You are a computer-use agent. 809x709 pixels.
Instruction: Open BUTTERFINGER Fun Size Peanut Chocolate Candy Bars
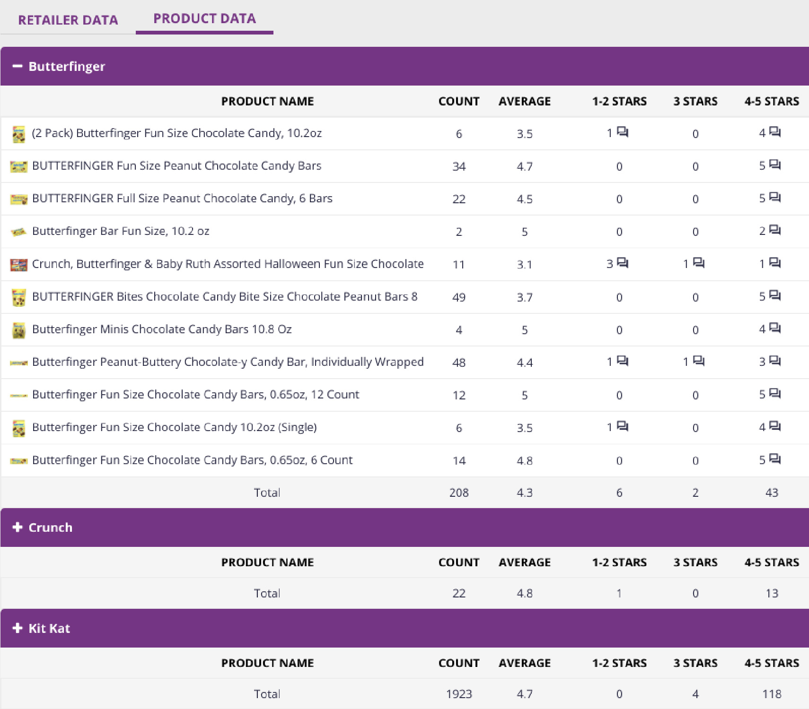pos(176,166)
